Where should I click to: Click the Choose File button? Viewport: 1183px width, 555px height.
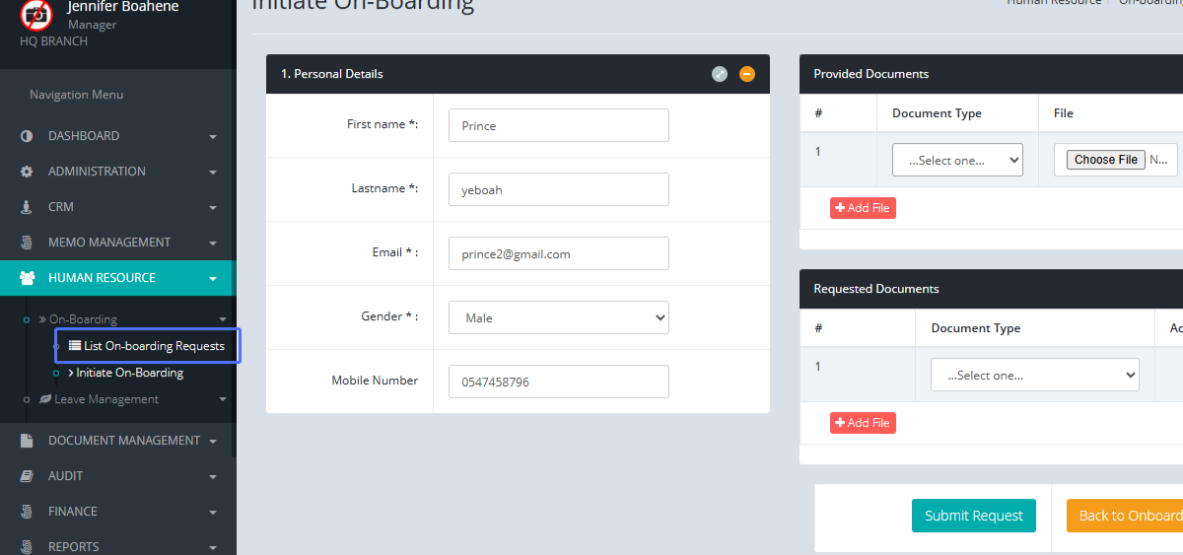1106,160
